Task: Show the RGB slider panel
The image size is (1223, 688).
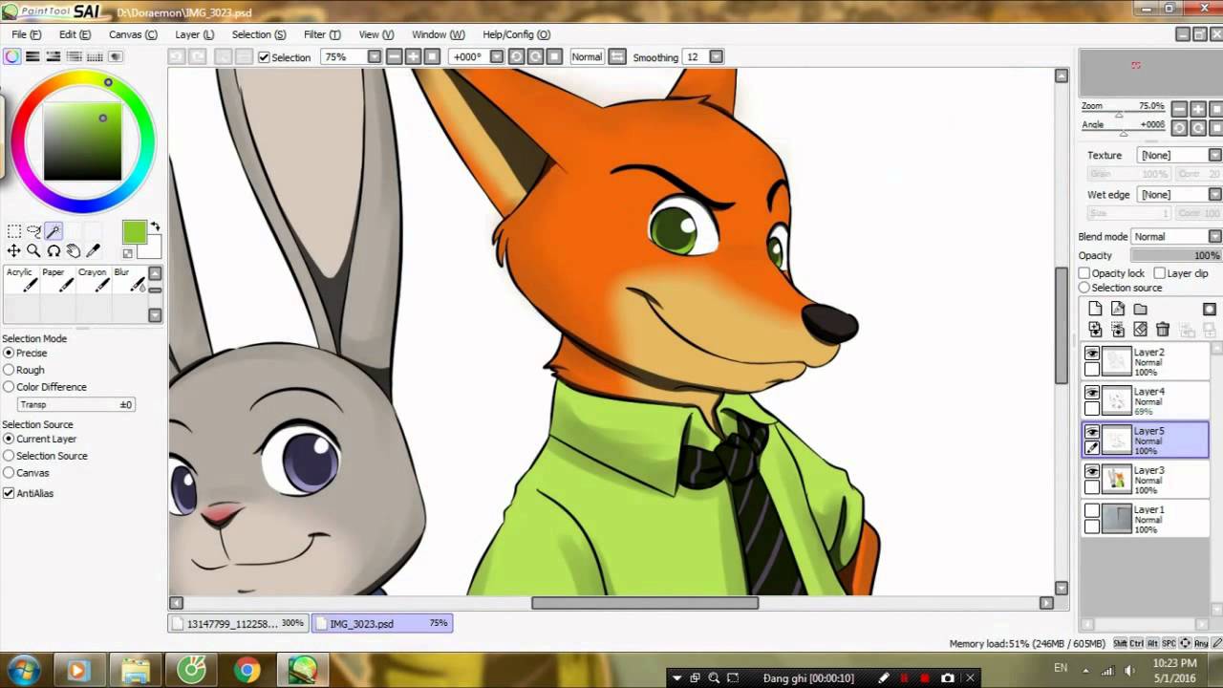Action: pos(32,56)
